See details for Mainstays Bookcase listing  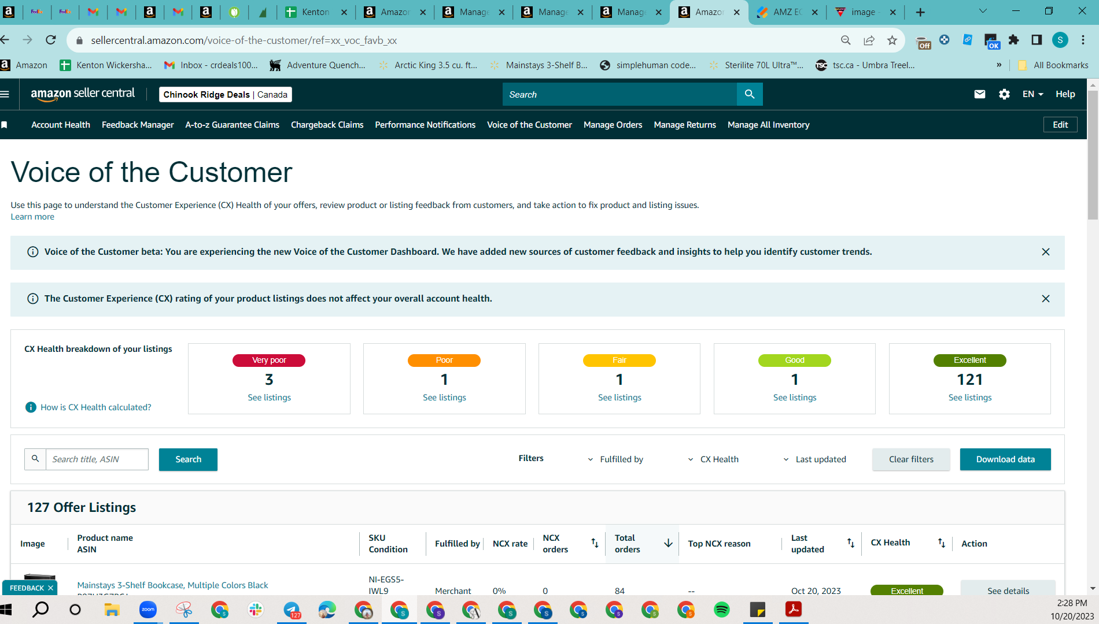(1008, 589)
